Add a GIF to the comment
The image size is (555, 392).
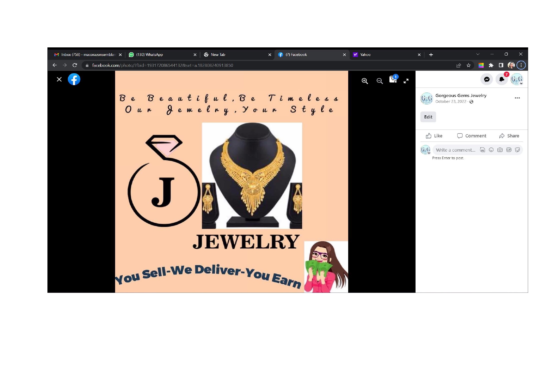click(509, 150)
